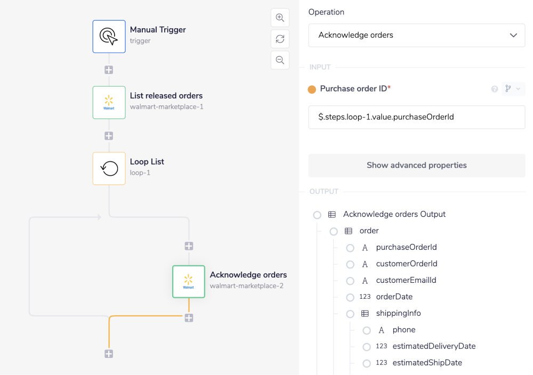Select the shippingInfo tree item
Screen dimensions: 533x375
(x=398, y=313)
